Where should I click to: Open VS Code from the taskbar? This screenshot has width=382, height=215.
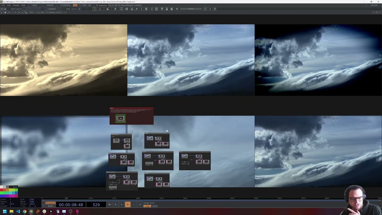pyautogui.click(x=18, y=211)
